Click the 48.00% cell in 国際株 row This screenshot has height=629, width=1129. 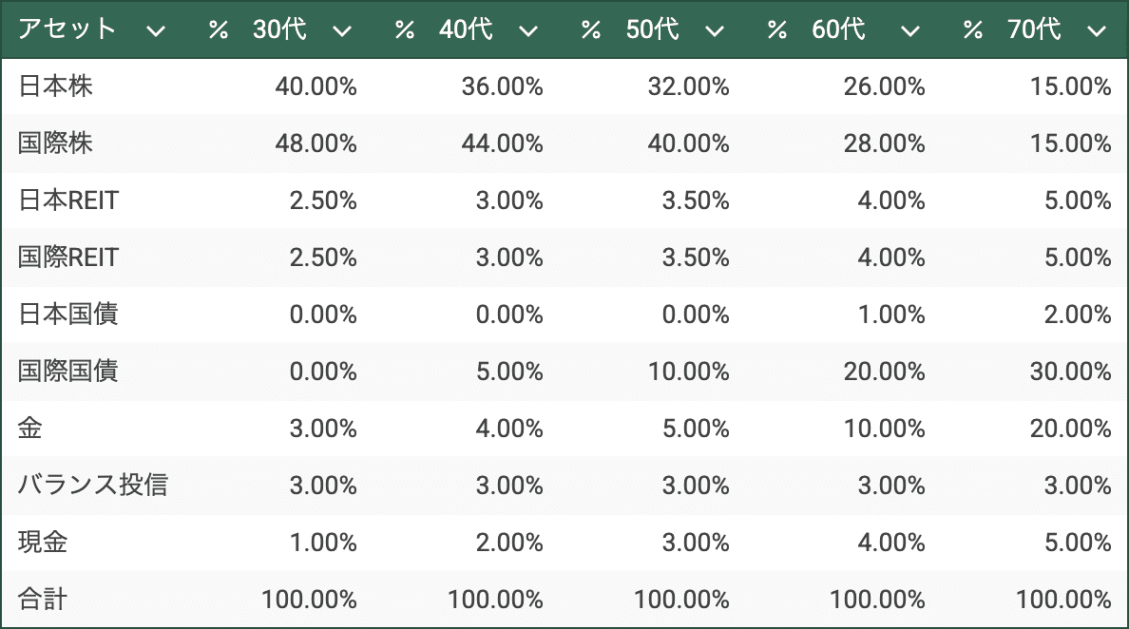coord(316,144)
